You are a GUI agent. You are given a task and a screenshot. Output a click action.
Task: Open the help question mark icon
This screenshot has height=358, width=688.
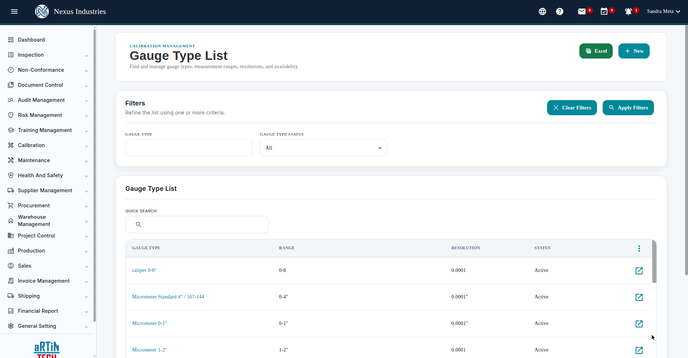coord(560,11)
